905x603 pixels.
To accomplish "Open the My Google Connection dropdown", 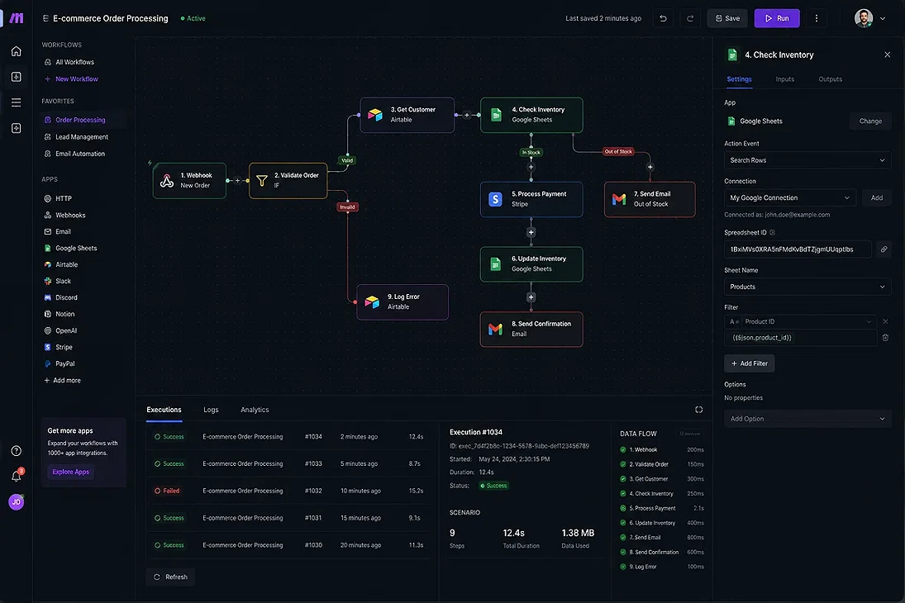I will (790, 198).
